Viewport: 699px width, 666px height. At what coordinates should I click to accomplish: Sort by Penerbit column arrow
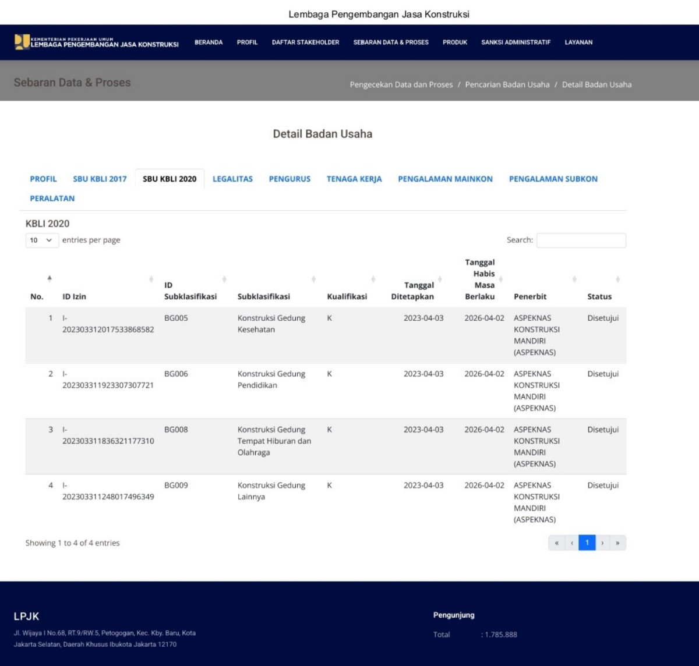coord(574,279)
